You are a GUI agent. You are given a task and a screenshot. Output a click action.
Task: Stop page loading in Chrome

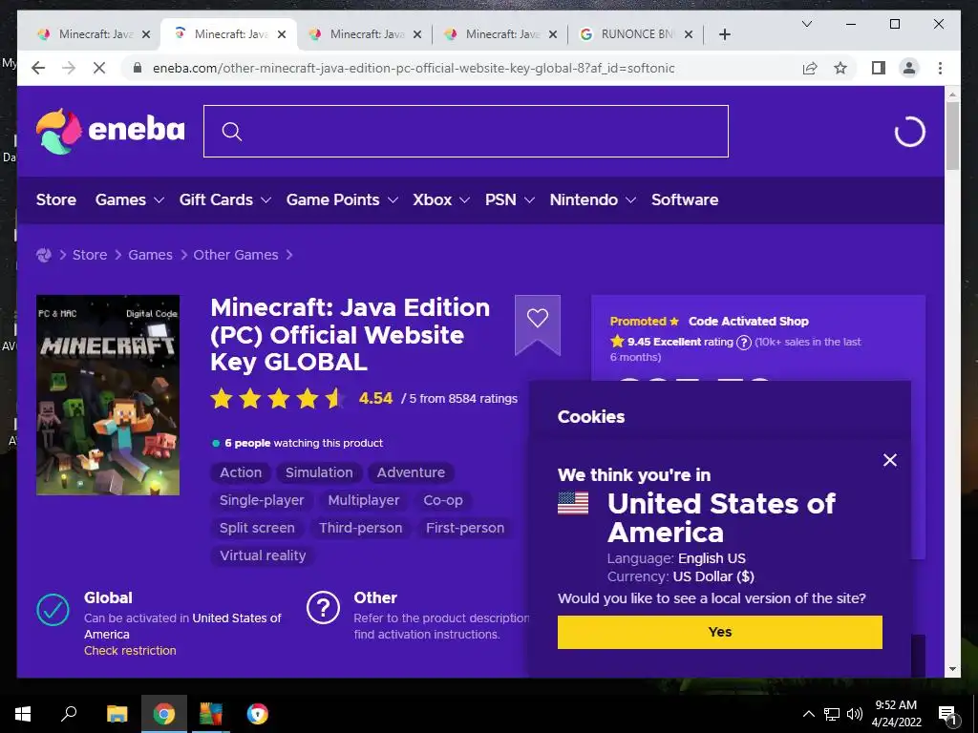point(99,68)
